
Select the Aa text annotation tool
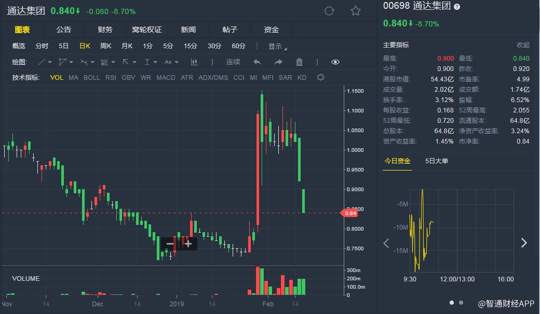click(x=168, y=62)
